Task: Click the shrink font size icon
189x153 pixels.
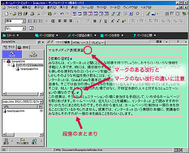Action: click(118, 21)
